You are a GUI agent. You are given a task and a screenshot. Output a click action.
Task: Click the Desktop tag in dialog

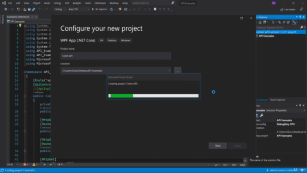pos(112,40)
